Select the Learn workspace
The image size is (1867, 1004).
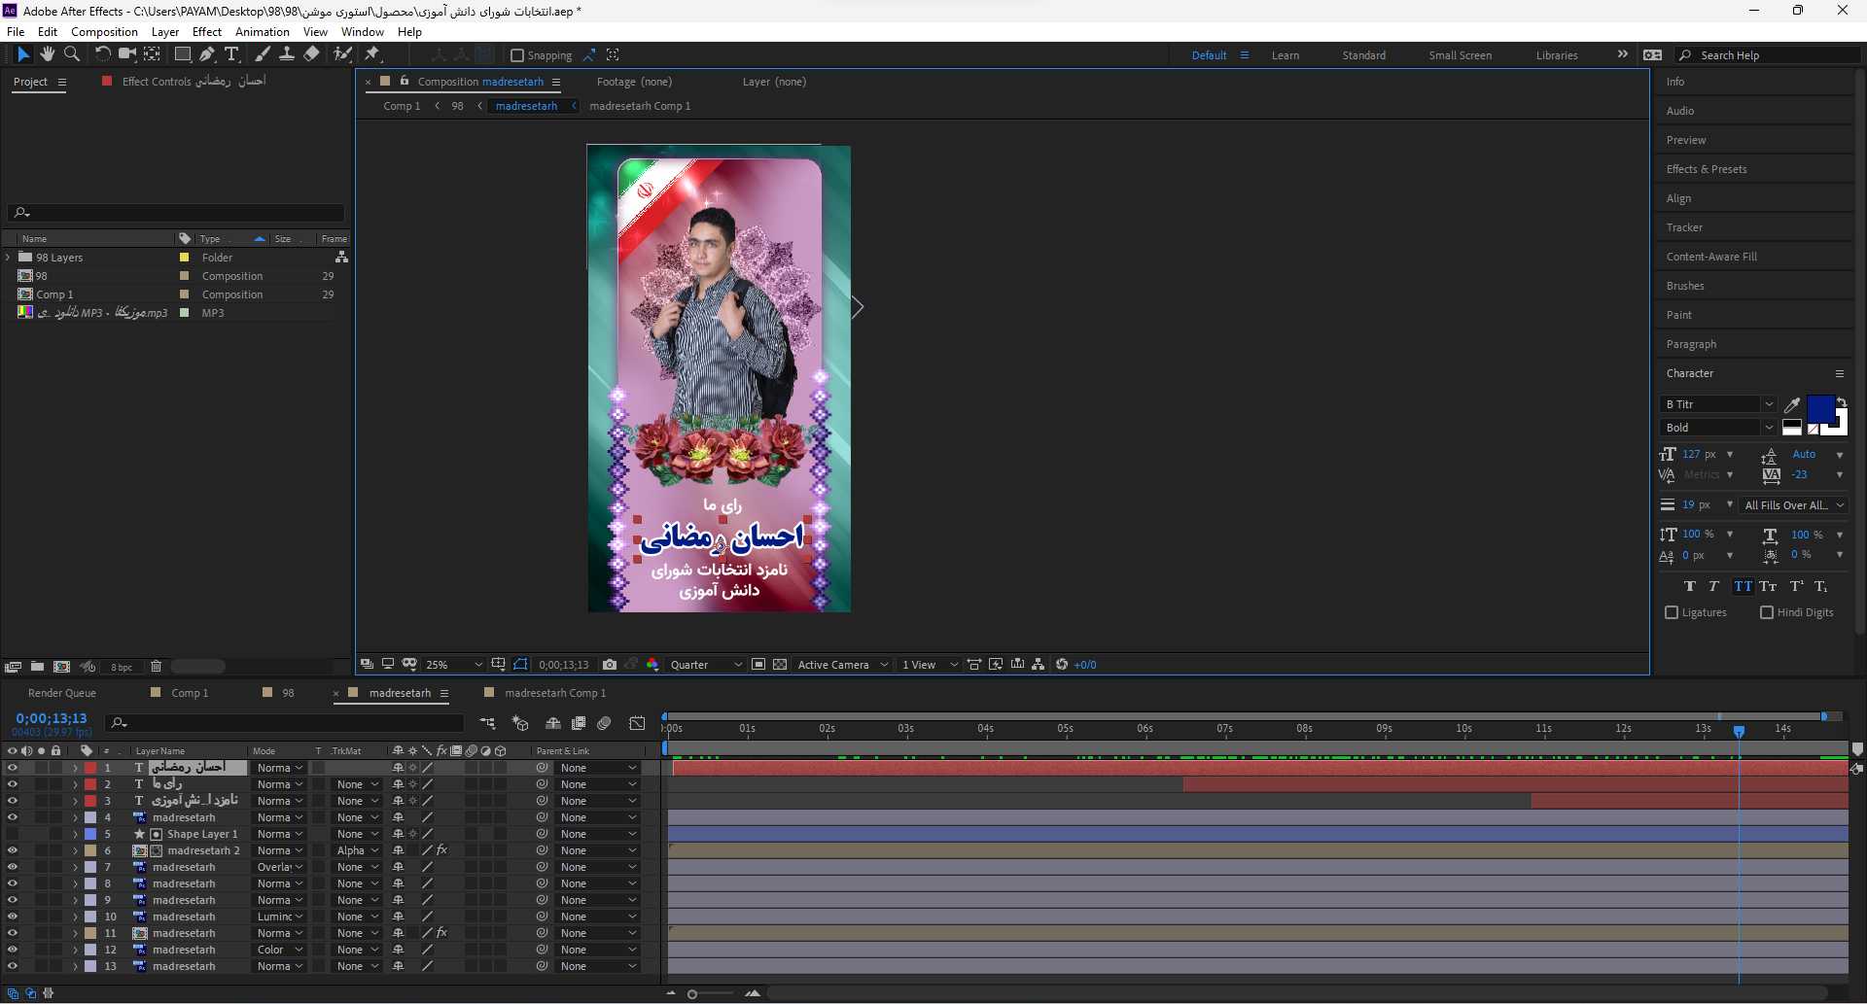pos(1285,55)
